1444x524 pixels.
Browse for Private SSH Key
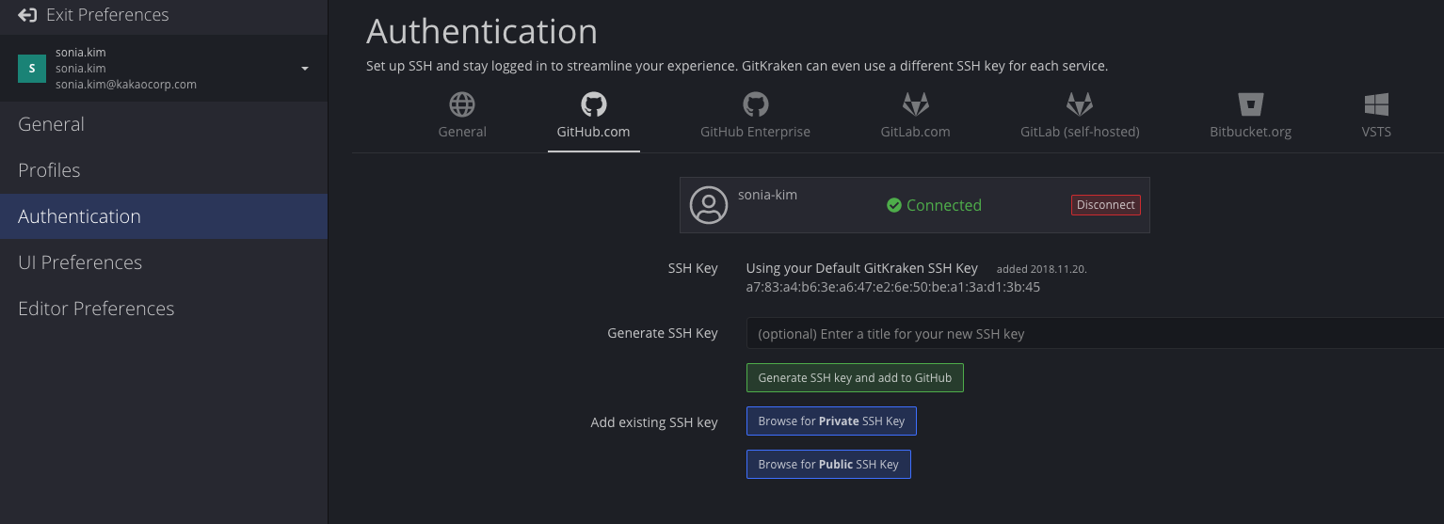coord(831,421)
